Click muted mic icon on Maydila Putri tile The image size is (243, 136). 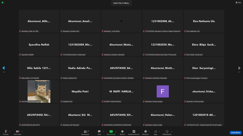click(61, 102)
